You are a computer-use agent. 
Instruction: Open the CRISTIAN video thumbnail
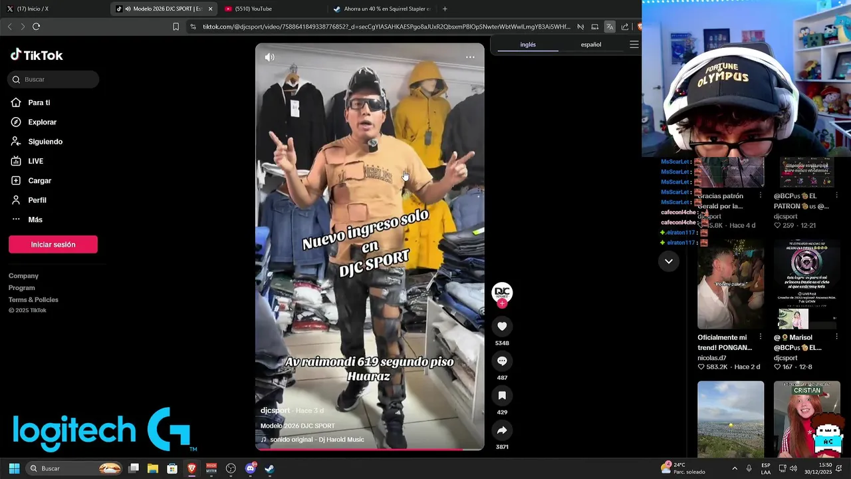pos(806,419)
